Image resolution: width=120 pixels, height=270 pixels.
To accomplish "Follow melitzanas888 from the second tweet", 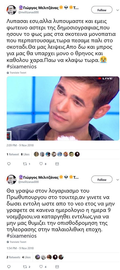I will [102, 180].
